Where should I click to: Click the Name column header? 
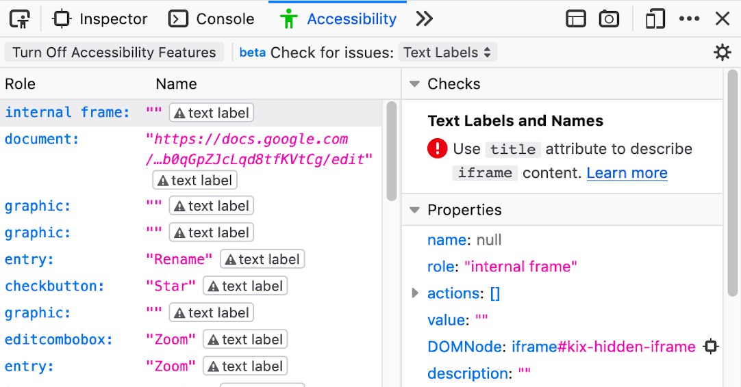click(176, 84)
